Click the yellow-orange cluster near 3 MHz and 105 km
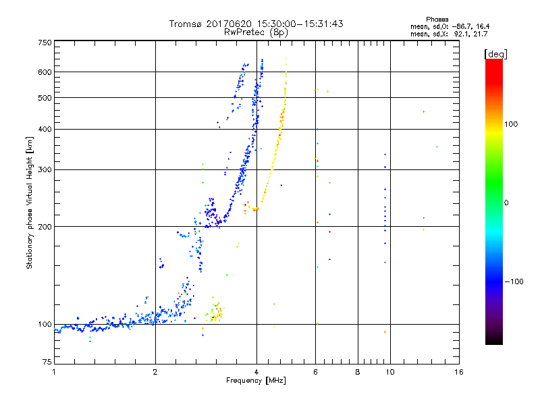Viewport: 540px width, 405px height. (216, 312)
